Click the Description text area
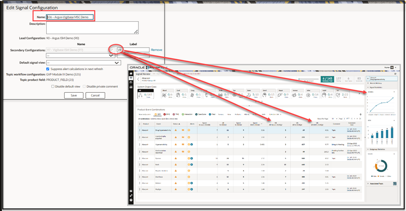The image size is (406, 211). coord(93,27)
